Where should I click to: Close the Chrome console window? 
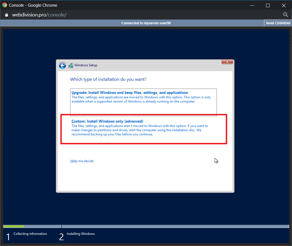click(x=284, y=5)
